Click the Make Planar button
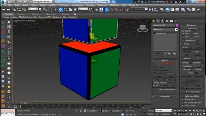The image size is (206, 116). pos(187,66)
